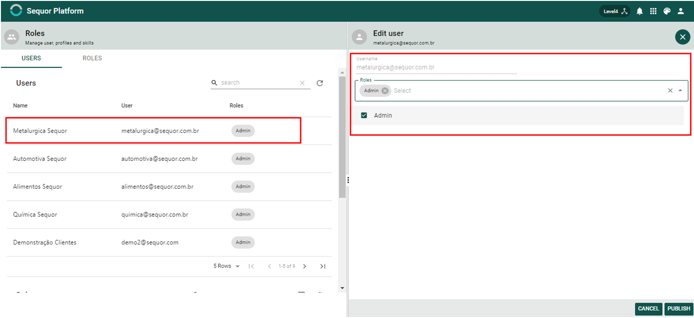
Task: Select the Química Sequor row
Action: tap(169, 215)
